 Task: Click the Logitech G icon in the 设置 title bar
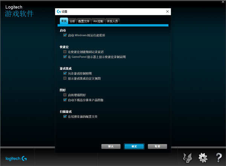pos(59,12)
